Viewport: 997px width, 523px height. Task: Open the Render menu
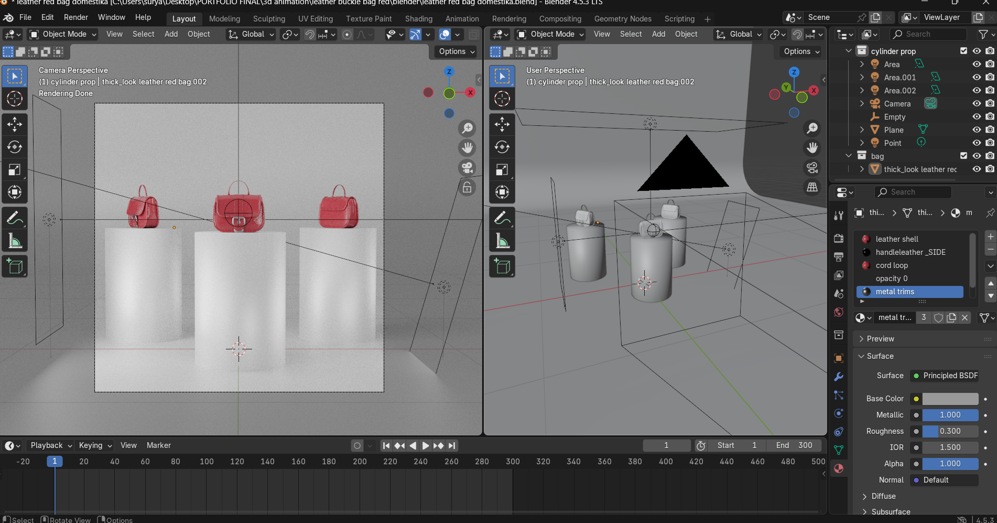tap(75, 17)
